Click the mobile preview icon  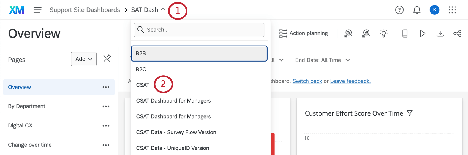coord(405,33)
